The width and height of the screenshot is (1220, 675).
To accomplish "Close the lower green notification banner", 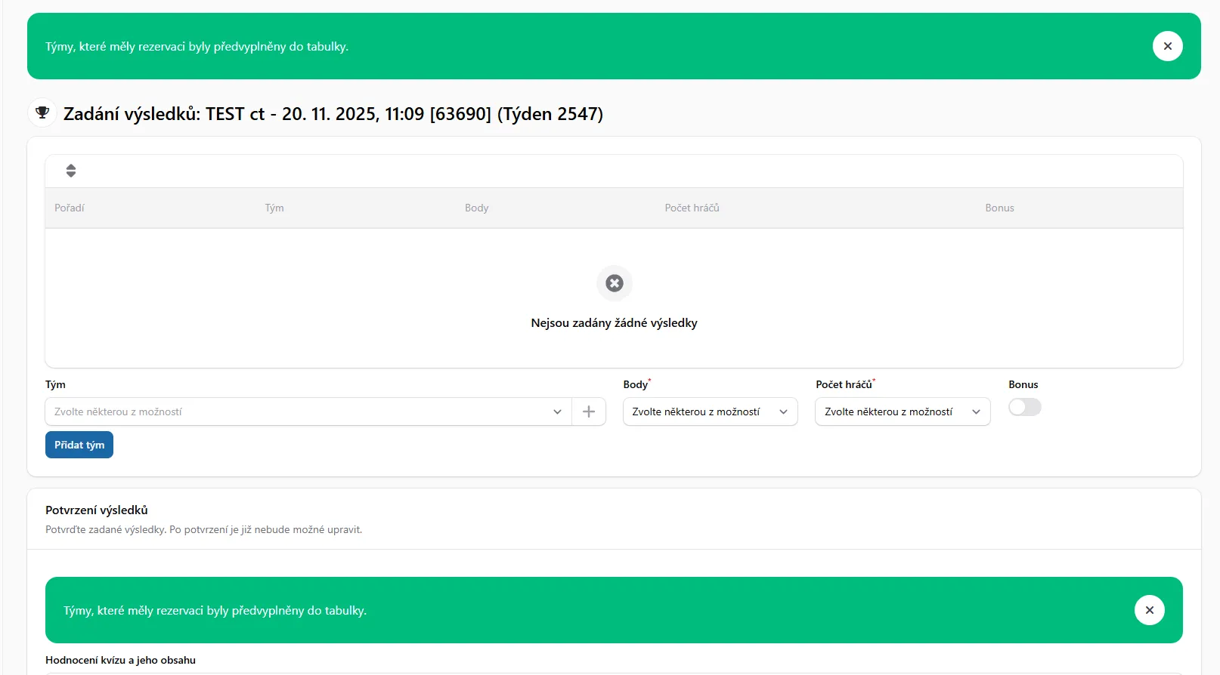I will [1149, 610].
